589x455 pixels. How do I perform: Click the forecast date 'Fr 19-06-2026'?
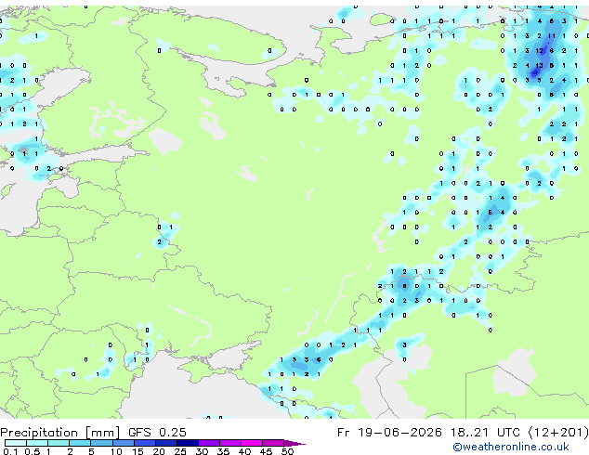point(389,433)
